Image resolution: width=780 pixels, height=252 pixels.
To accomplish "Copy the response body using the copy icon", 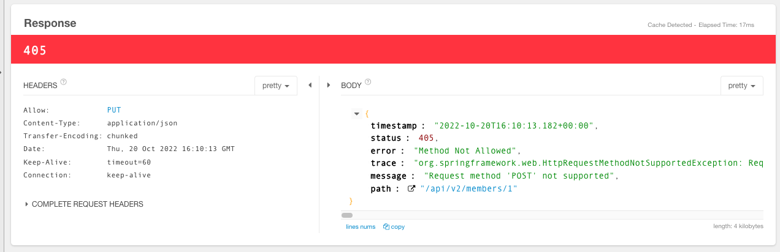I will click(394, 226).
